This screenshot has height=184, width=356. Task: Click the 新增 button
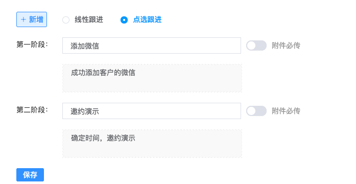[x=32, y=19]
